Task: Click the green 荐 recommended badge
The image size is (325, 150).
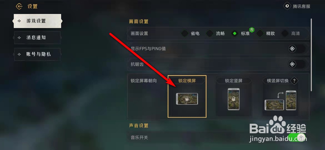Action: point(252,30)
